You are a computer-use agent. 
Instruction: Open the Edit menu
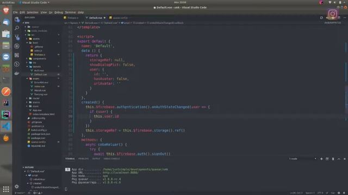coord(22,12)
